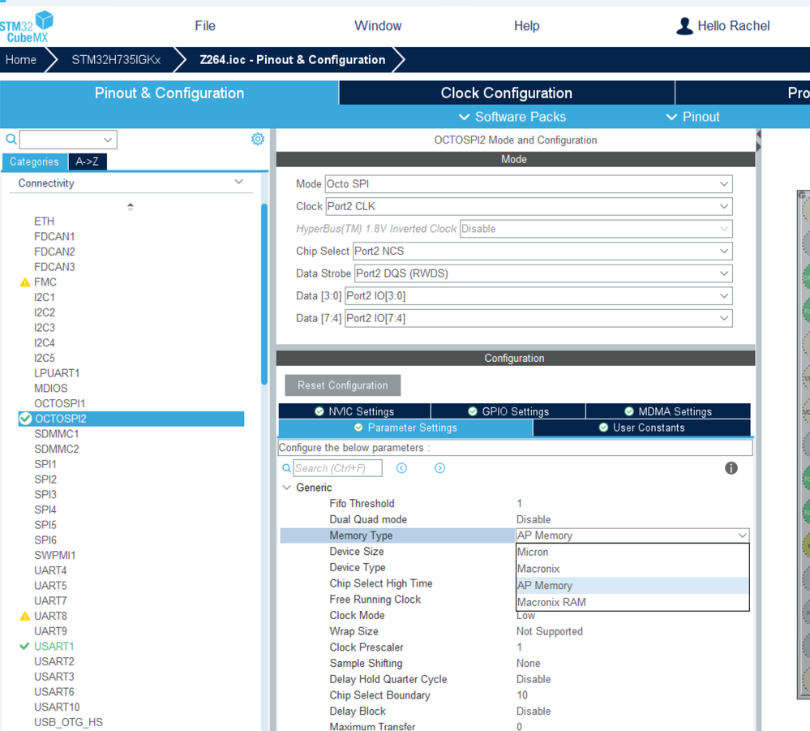Viewport: 810px width, 731px height.
Task: Click the Reset Configuration button
Action: click(x=342, y=385)
